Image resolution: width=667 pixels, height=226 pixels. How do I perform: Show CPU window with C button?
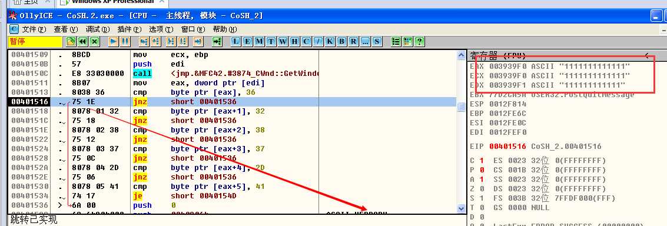pos(306,41)
